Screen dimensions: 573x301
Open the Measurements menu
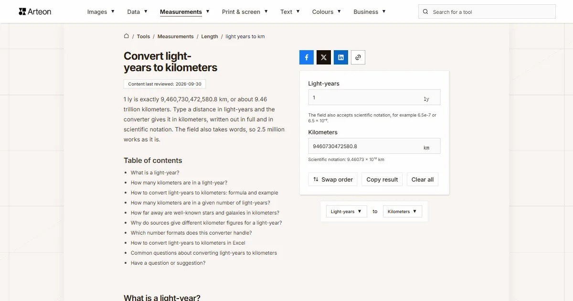click(x=185, y=12)
